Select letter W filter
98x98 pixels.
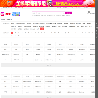pyautogui.click(x=89, y=33)
